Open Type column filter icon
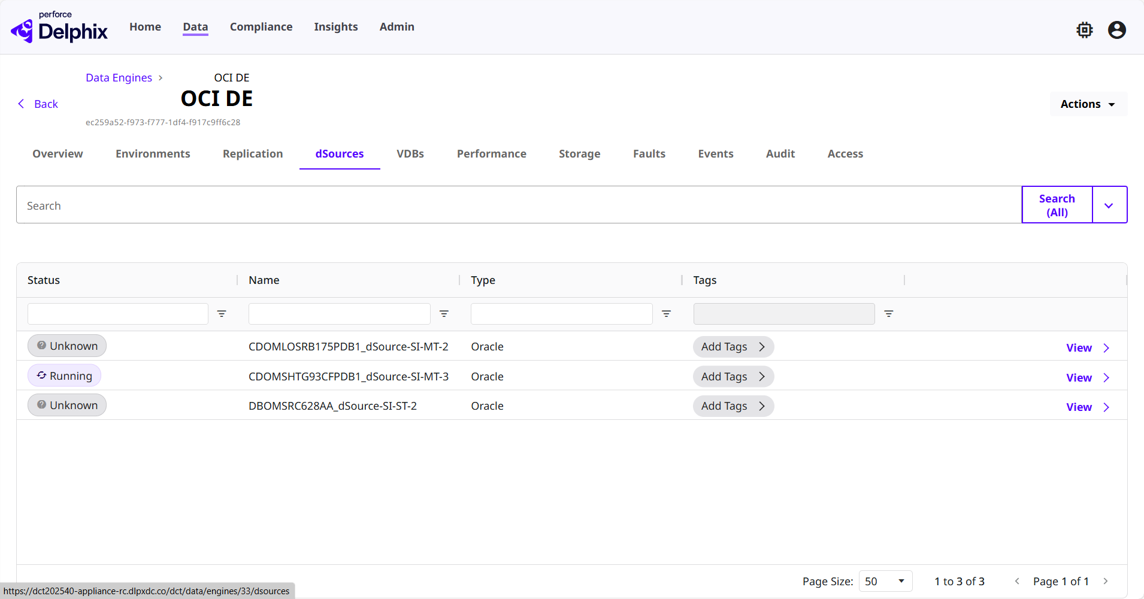Viewport: 1144px width, 599px height. coord(666,314)
